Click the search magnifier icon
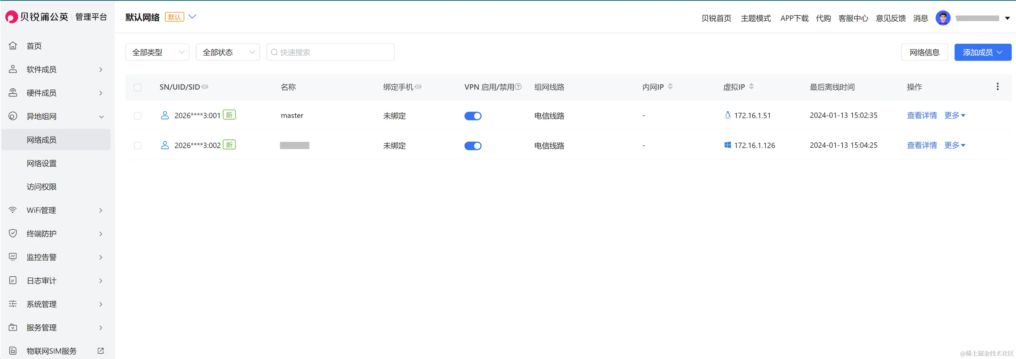Viewport: 1016px width, 359px height. click(274, 52)
